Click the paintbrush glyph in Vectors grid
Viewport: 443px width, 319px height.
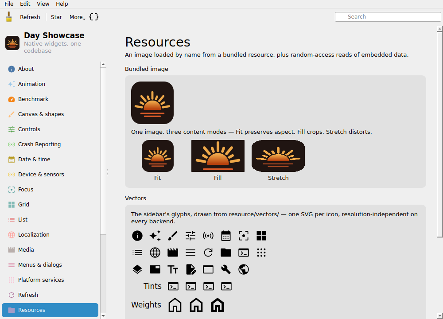click(173, 236)
